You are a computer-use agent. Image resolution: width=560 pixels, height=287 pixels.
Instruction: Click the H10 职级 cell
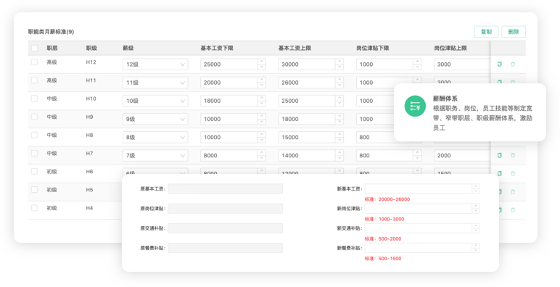pos(91,99)
